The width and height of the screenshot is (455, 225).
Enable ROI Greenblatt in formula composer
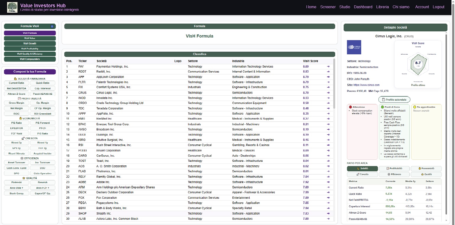43,114
